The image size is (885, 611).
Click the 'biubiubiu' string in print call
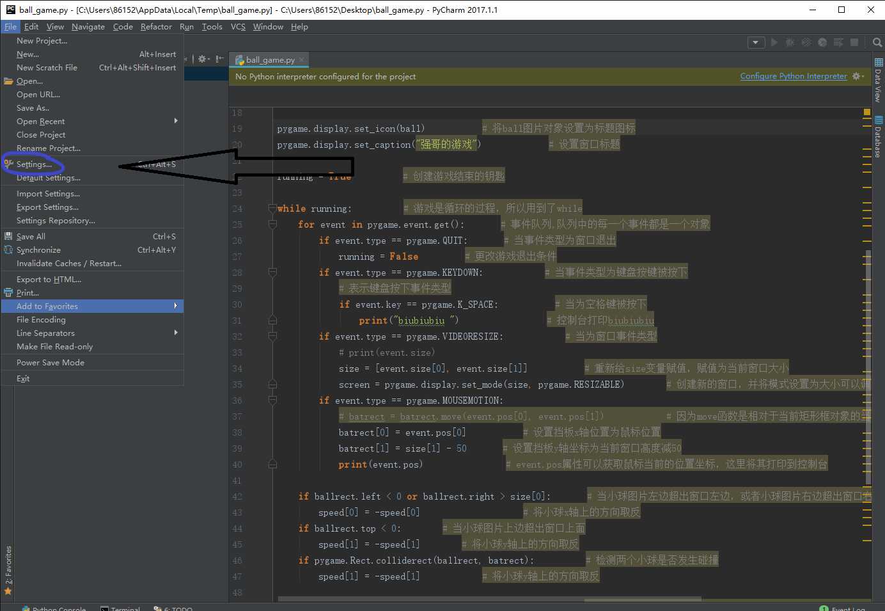click(x=423, y=321)
